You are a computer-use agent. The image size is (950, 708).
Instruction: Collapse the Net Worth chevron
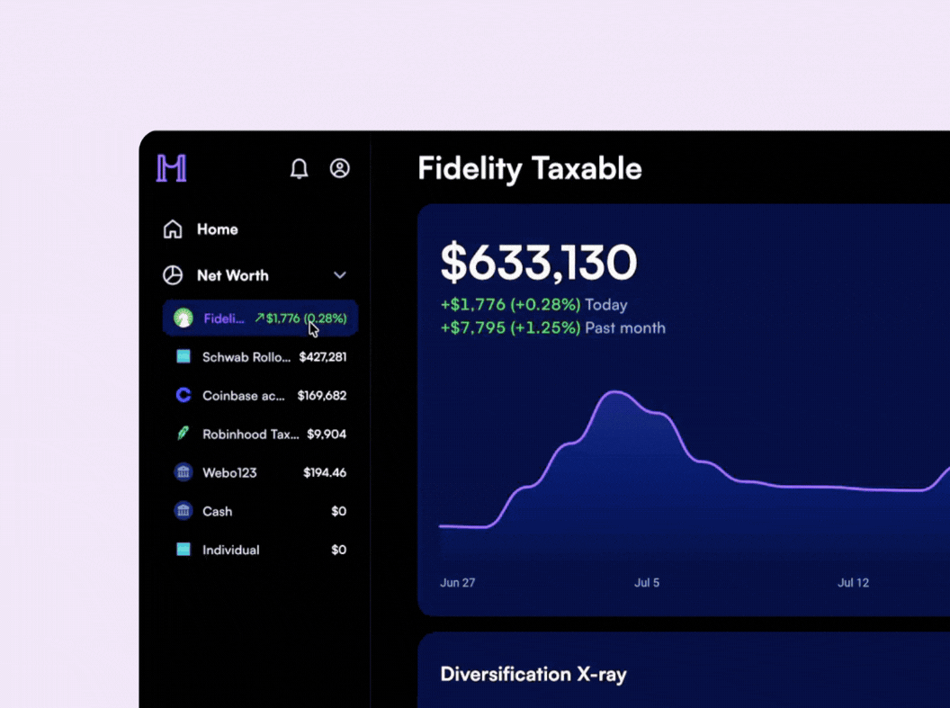pyautogui.click(x=340, y=275)
